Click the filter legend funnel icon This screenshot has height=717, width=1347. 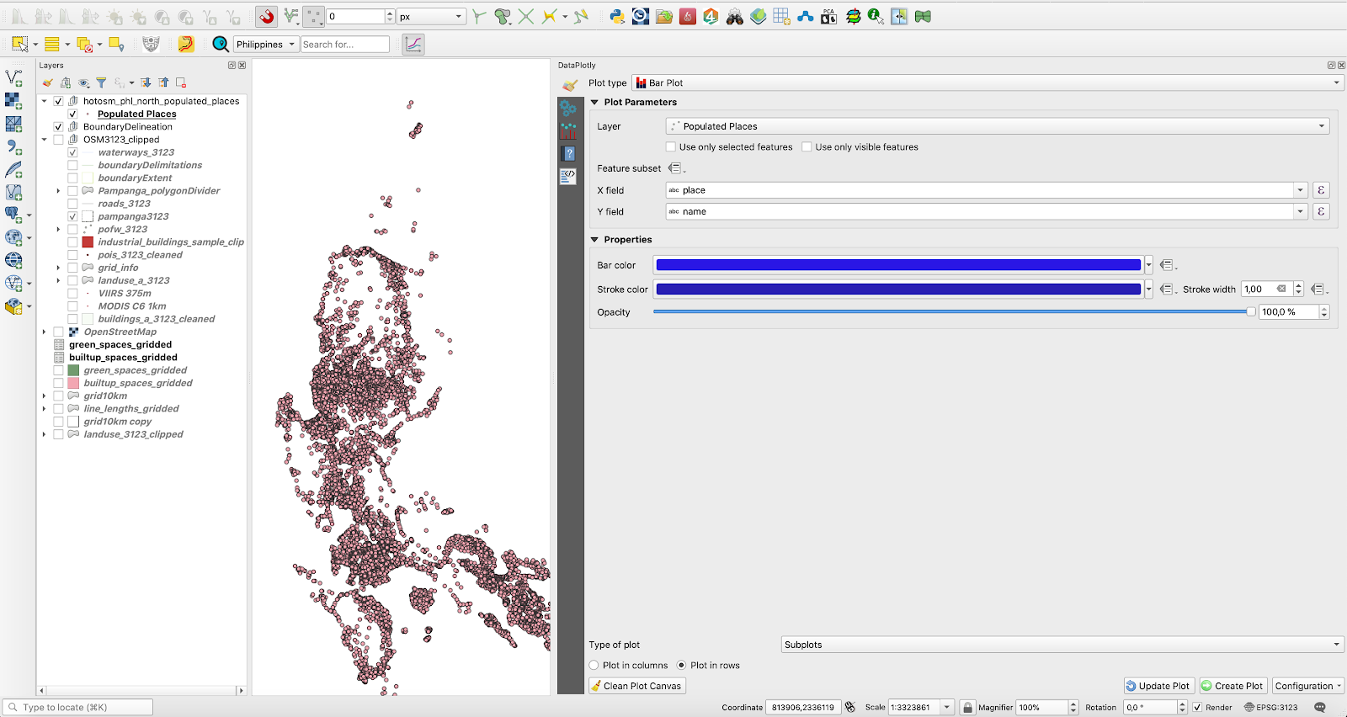click(101, 82)
